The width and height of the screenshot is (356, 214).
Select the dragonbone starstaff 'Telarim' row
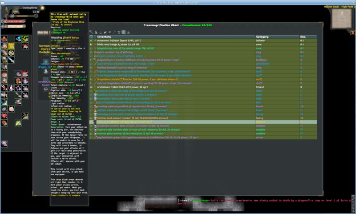pos(203,80)
